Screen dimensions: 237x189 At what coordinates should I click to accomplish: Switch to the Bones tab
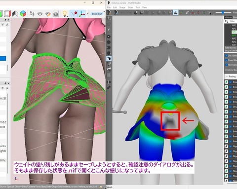click(235, 17)
